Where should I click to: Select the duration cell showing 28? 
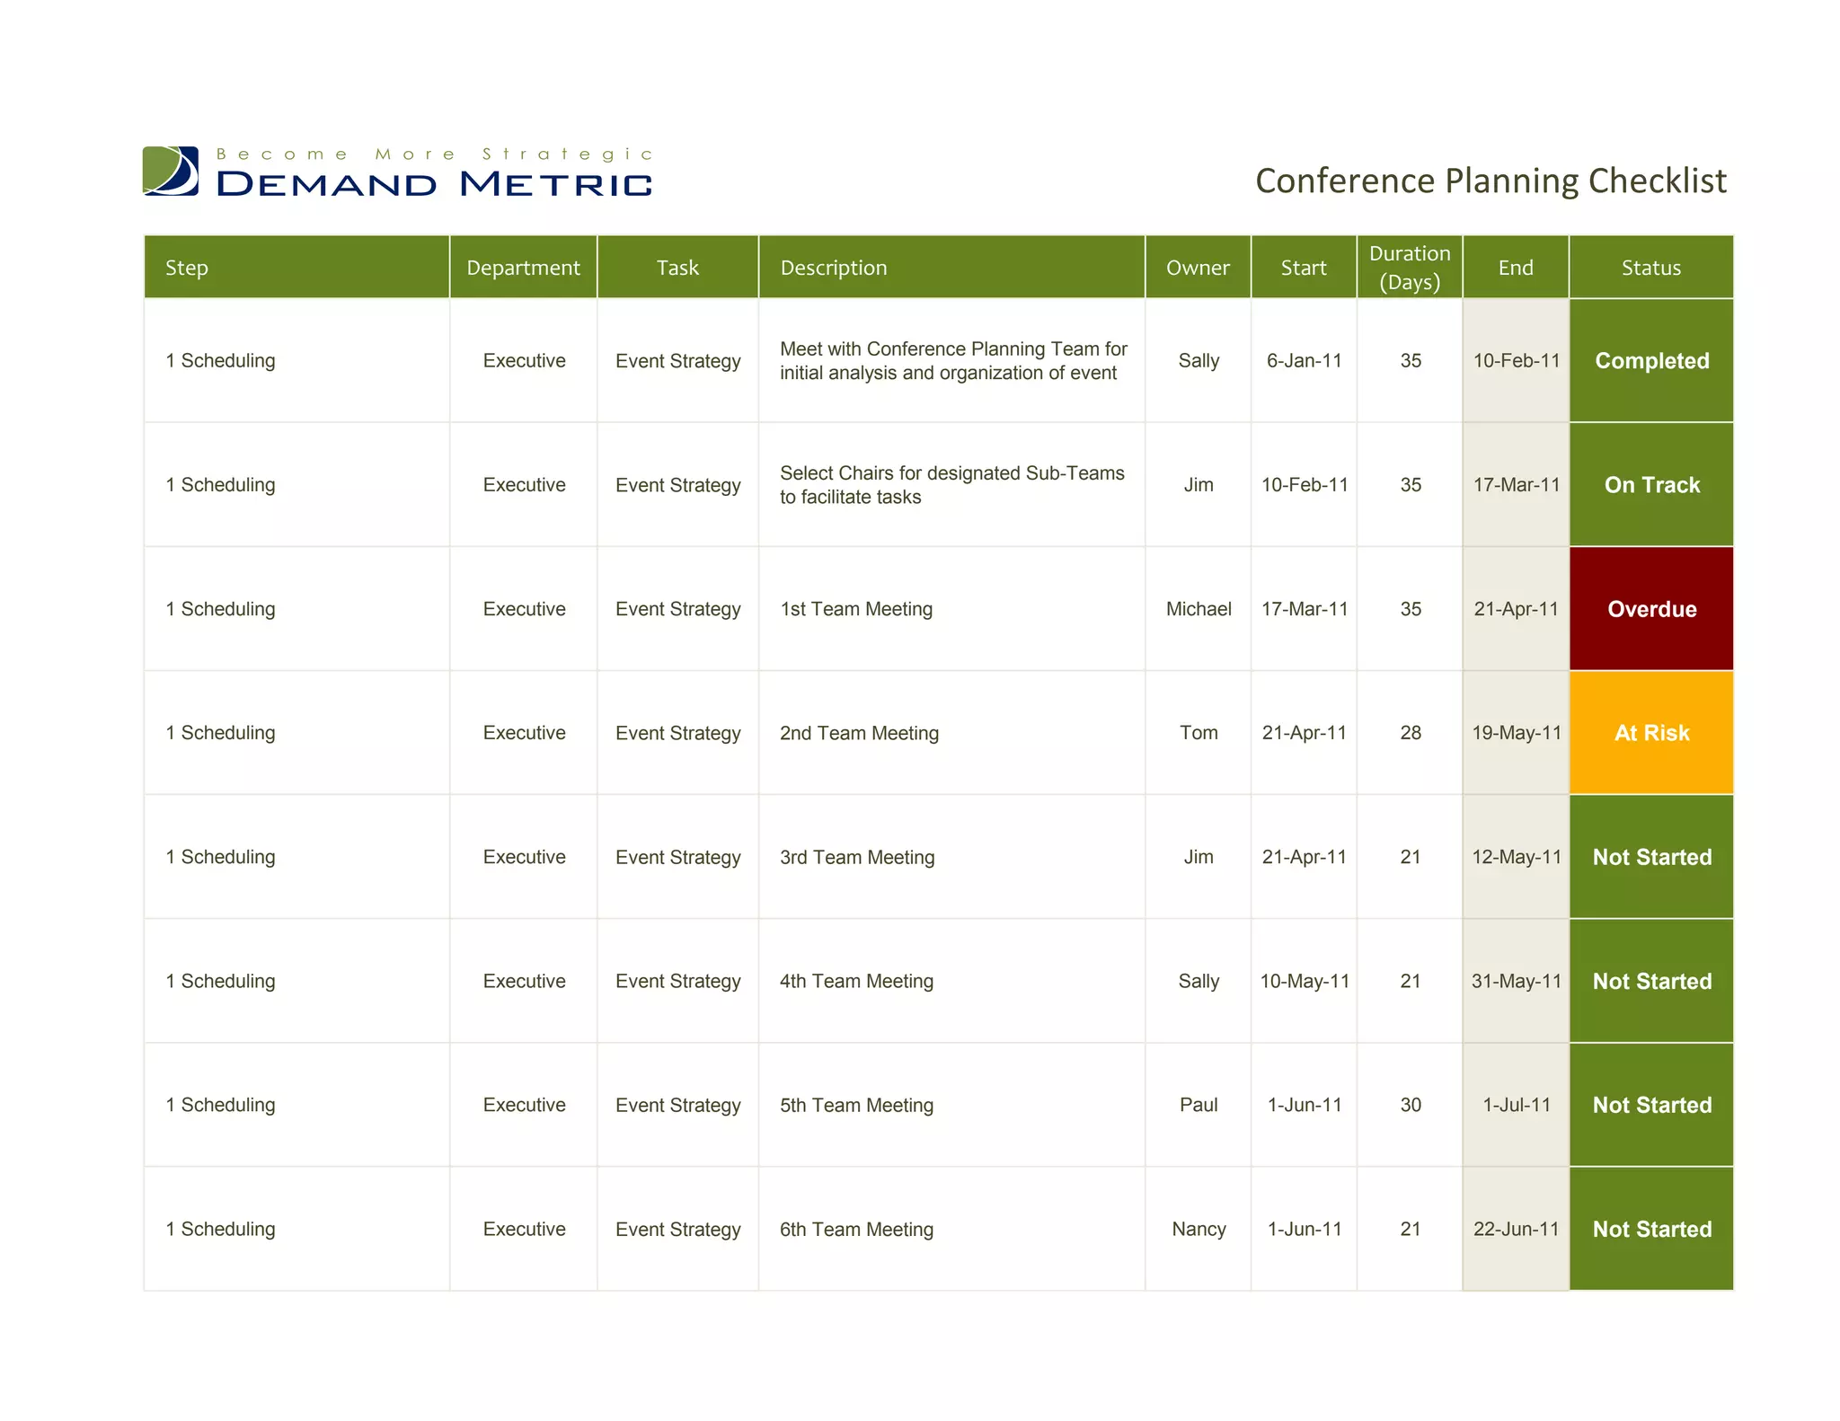click(1410, 733)
